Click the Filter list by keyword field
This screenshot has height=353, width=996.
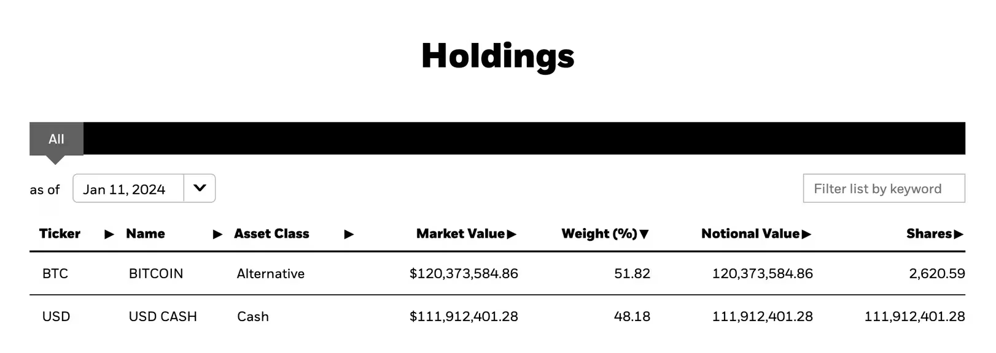(x=884, y=188)
